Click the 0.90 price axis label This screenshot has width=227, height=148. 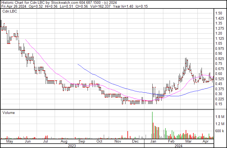(x=219, y=53)
